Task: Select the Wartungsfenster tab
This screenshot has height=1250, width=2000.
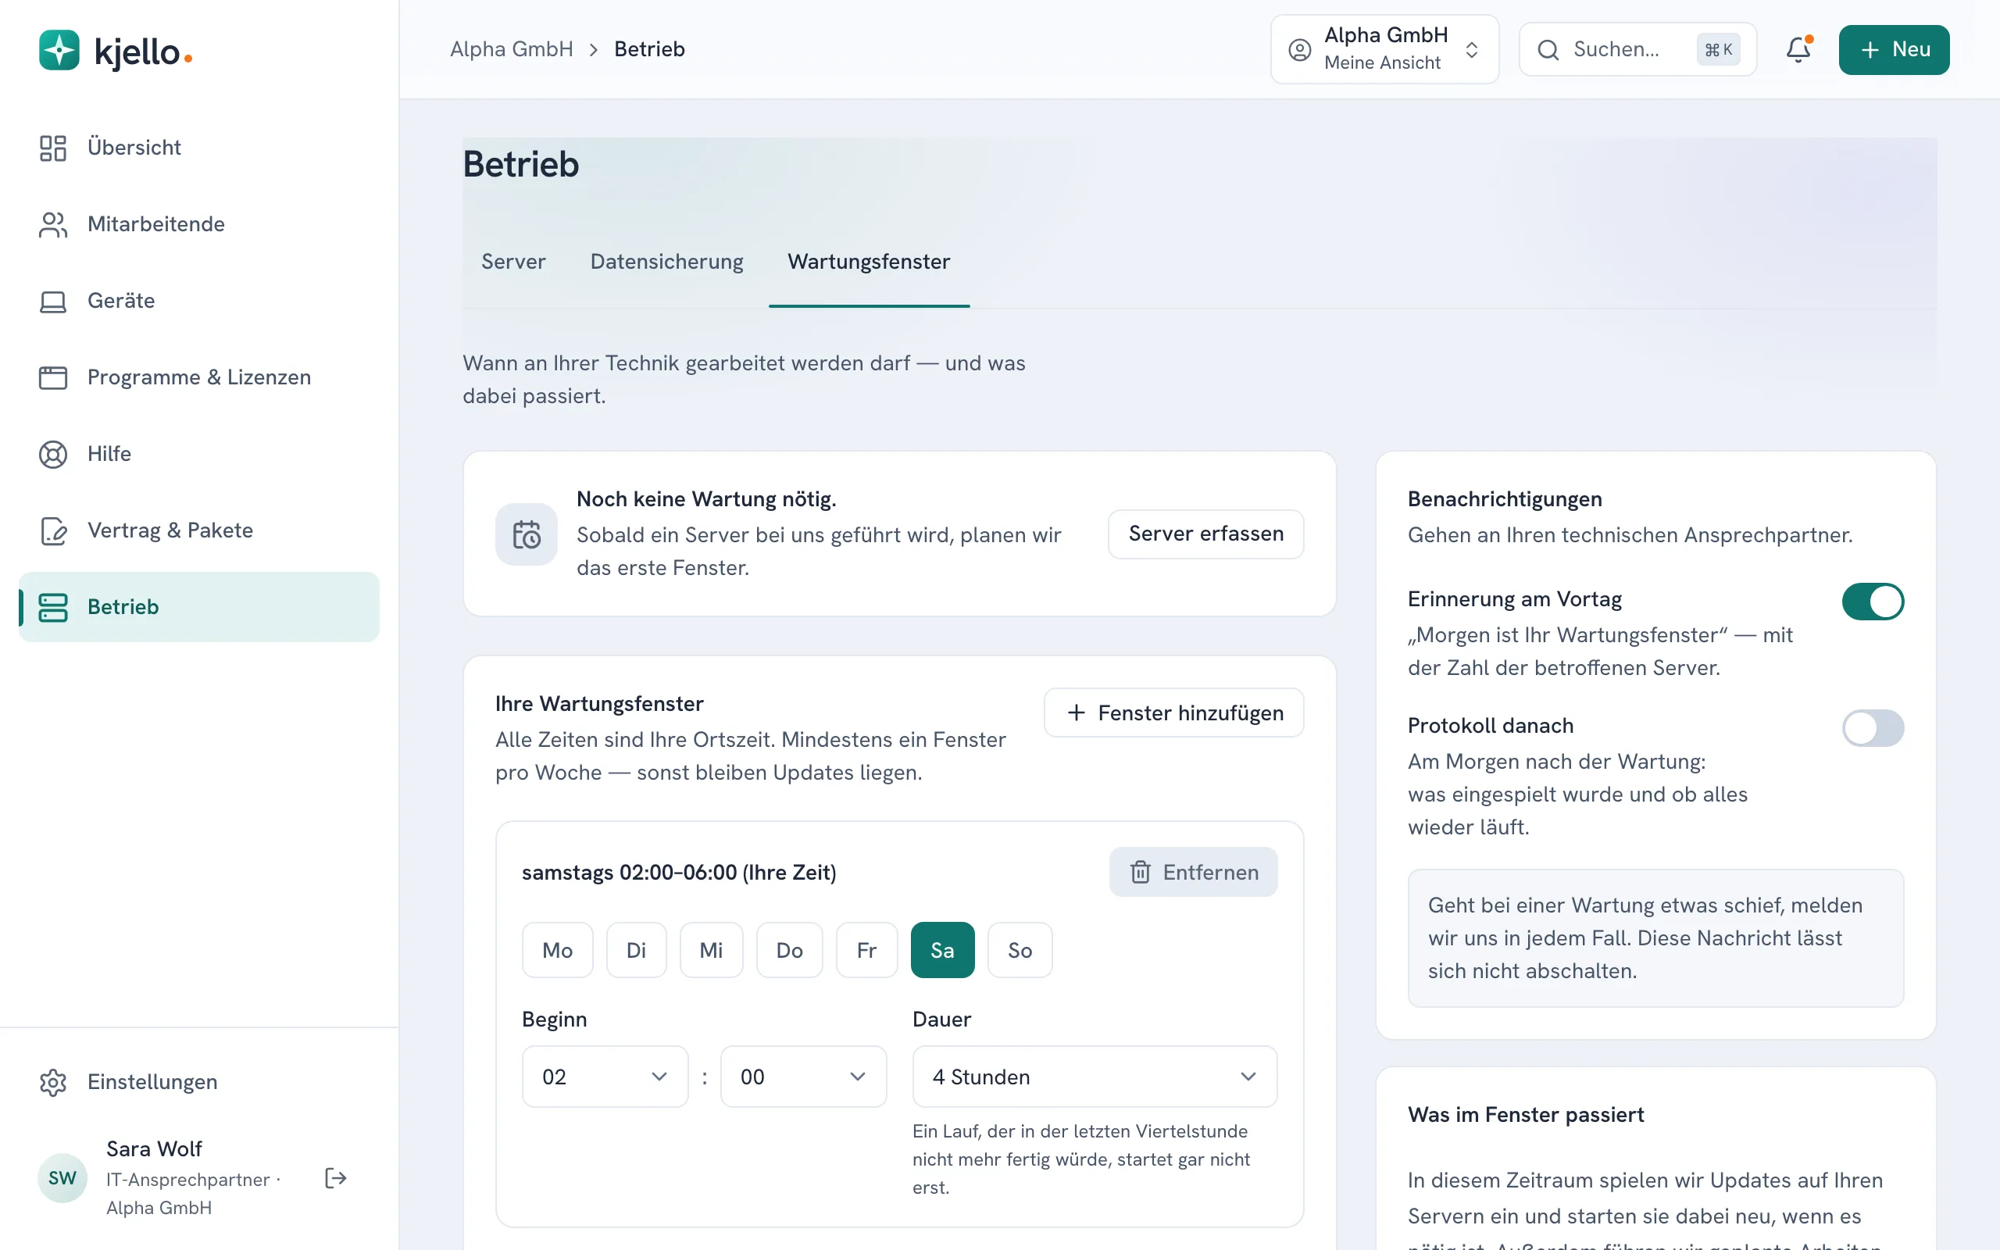Action: [869, 262]
